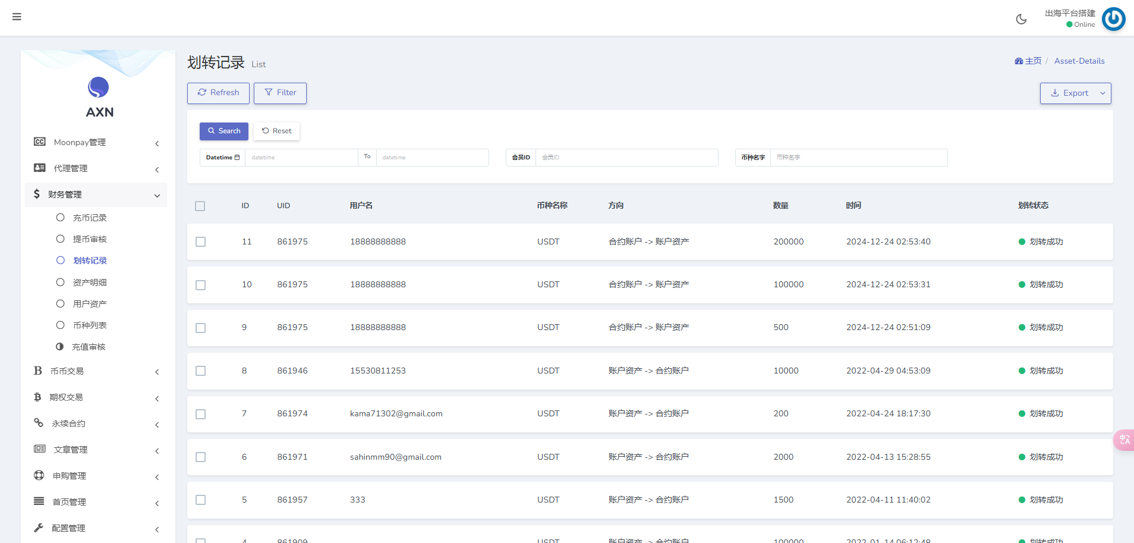
Task: Tick the checkbox for row ID 8
Action: (x=201, y=371)
